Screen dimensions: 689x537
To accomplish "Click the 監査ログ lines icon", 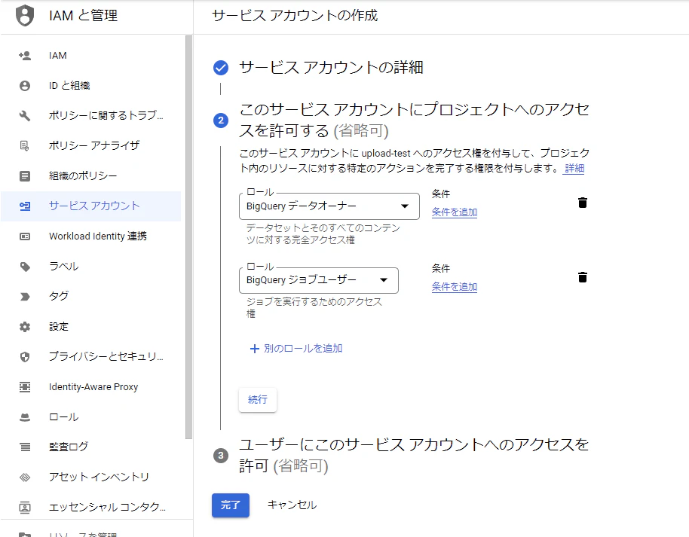I will pos(25,447).
